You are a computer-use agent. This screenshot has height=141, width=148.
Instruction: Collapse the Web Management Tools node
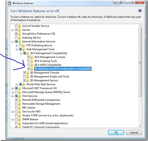click(x=17, y=50)
